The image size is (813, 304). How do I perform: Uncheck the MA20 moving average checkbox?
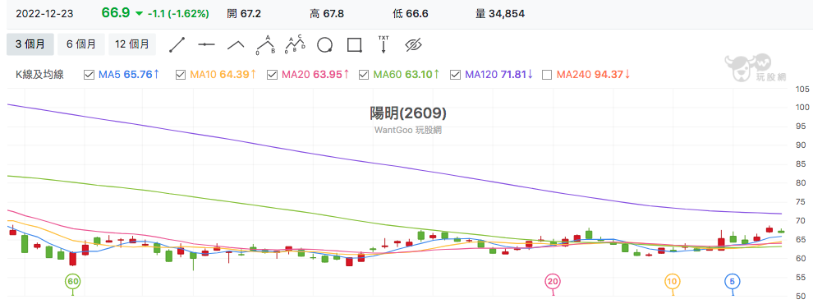point(272,75)
